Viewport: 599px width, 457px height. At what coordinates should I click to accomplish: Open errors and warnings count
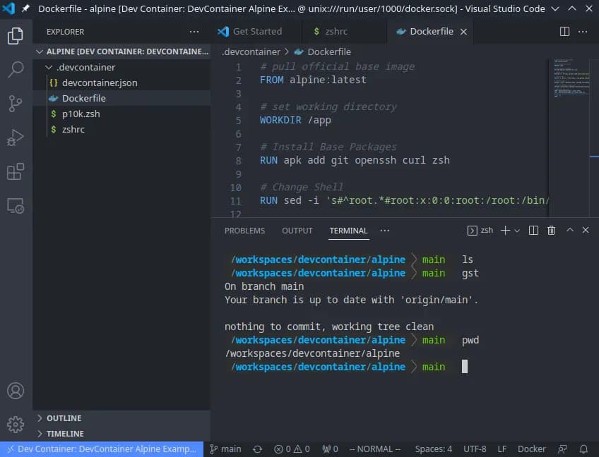pyautogui.click(x=292, y=449)
